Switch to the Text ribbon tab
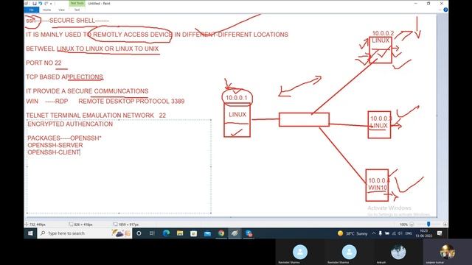472x265 pixels. pyautogui.click(x=77, y=10)
